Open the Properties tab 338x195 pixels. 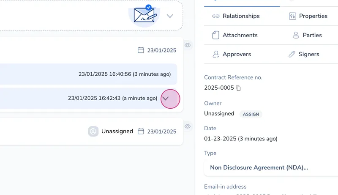308,16
